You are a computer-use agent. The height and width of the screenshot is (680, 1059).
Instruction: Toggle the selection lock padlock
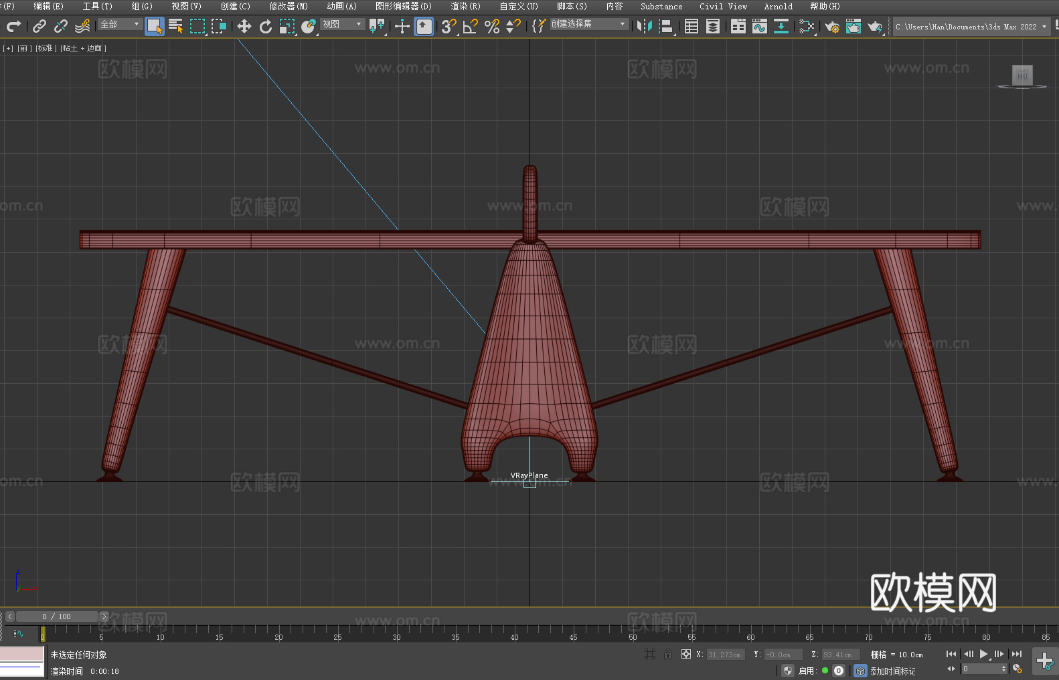point(668,654)
